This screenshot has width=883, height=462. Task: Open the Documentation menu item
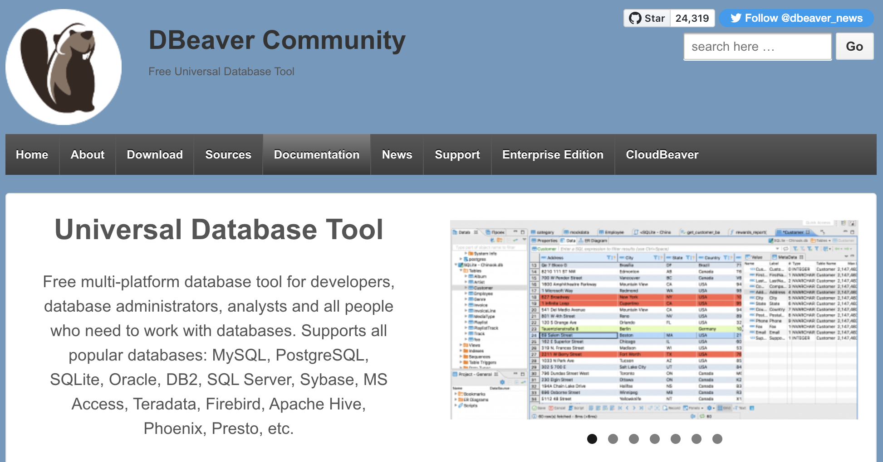pyautogui.click(x=317, y=154)
